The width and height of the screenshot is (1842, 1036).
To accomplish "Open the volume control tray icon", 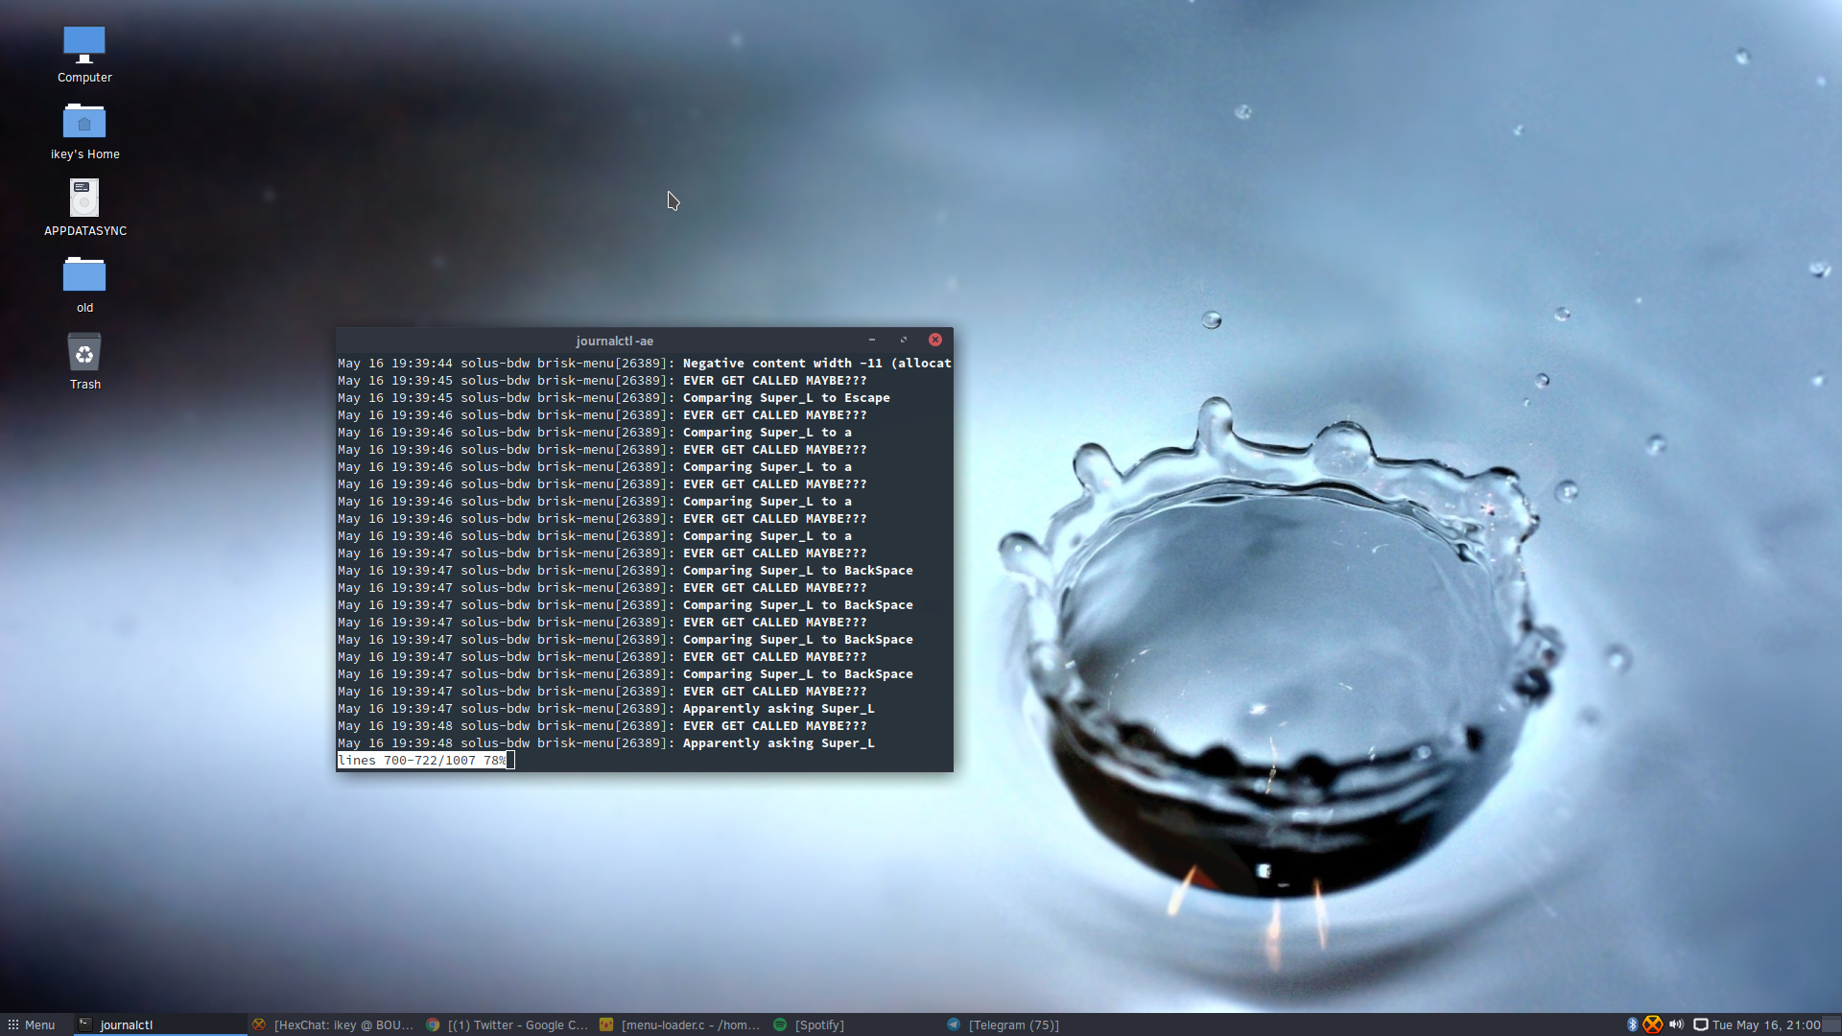I will click(x=1676, y=1024).
